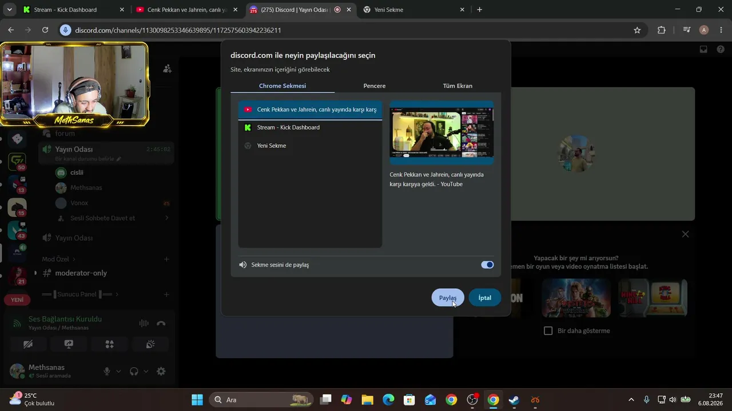The image size is (732, 411).
Task: Open the Yeni Sekme browser tab
Action: [x=414, y=10]
